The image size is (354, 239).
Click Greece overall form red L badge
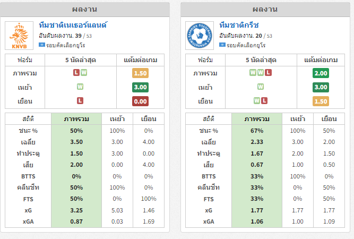click(x=268, y=73)
